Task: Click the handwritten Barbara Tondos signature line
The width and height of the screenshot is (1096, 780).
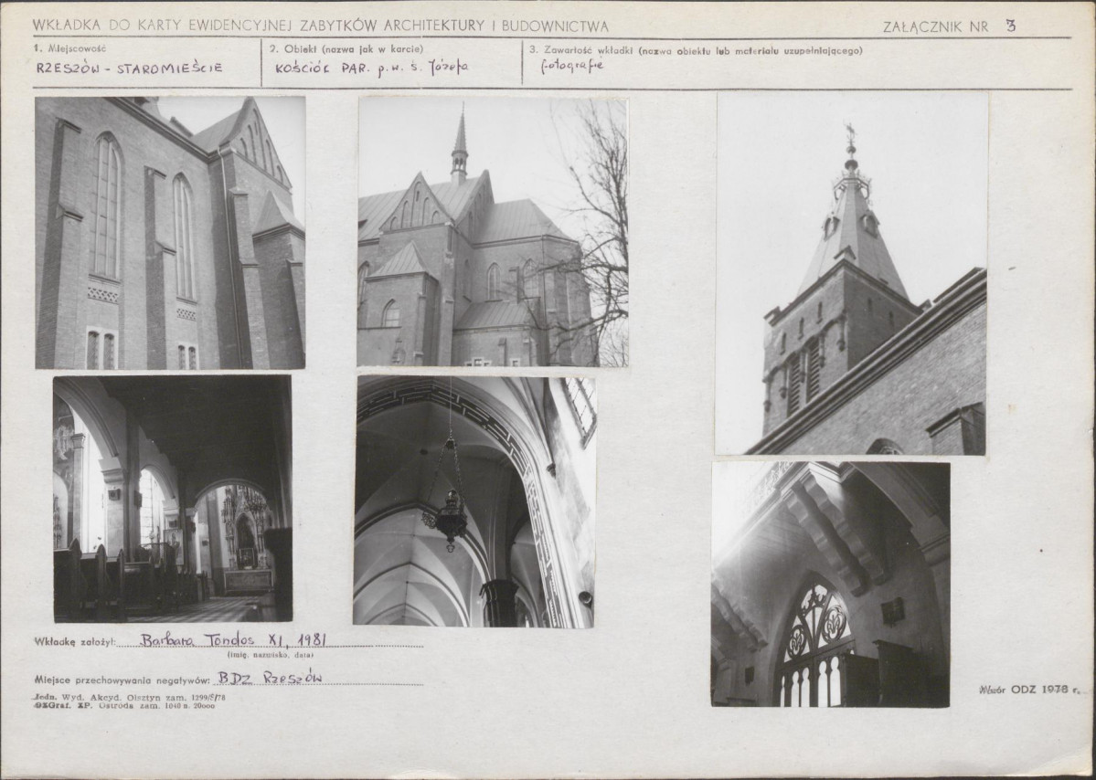Action: tap(233, 639)
